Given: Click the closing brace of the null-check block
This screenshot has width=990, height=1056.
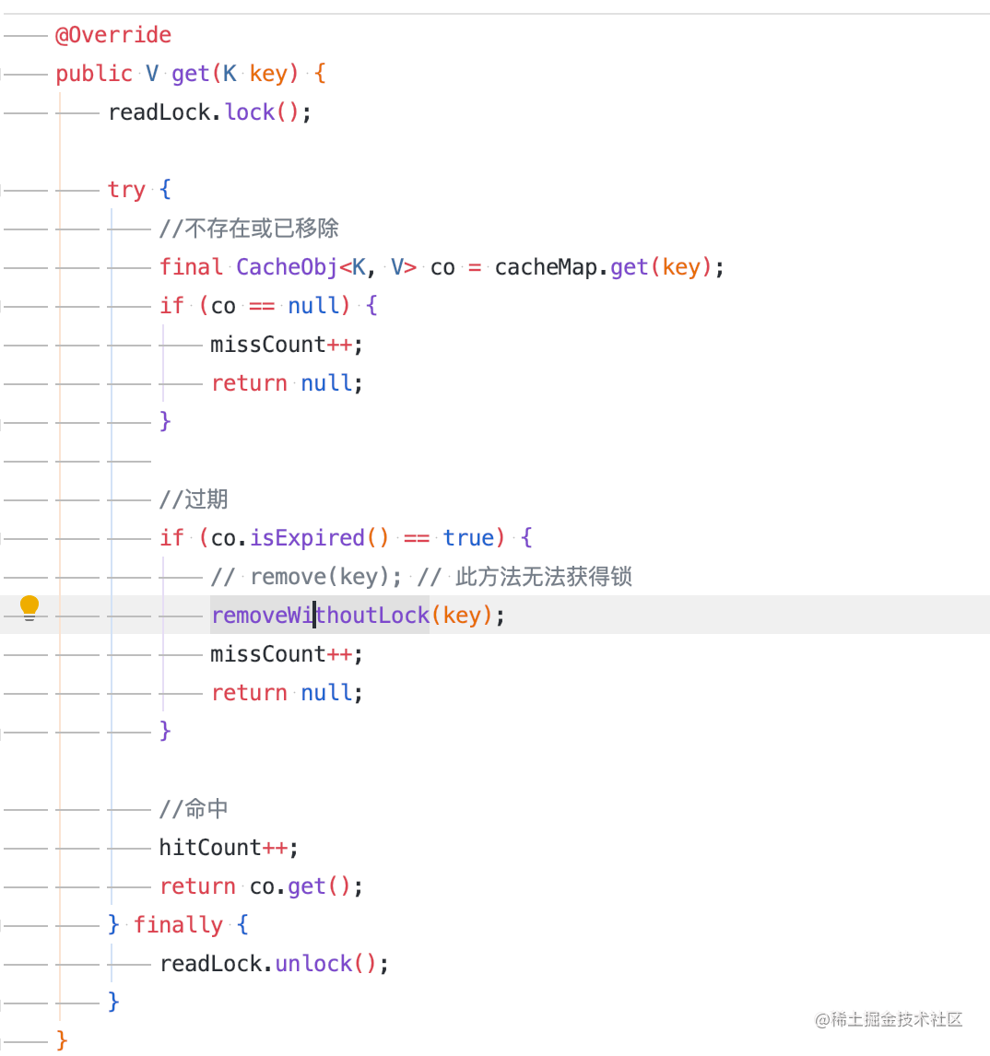Looking at the screenshot, I should point(165,422).
